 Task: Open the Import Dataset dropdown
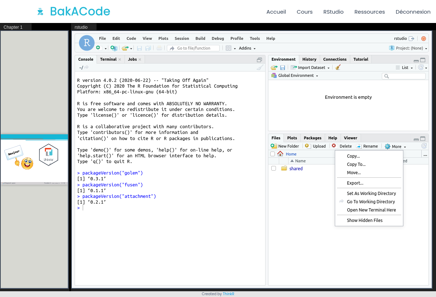coord(310,68)
